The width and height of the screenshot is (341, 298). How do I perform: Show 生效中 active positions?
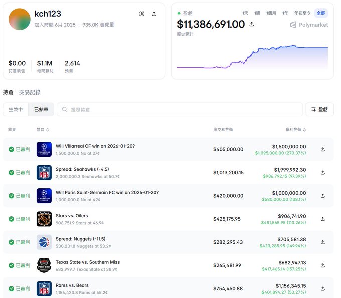tap(16, 109)
